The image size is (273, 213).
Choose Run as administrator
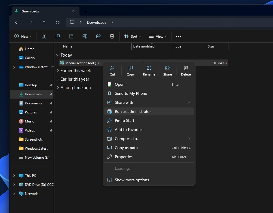[x=133, y=111]
